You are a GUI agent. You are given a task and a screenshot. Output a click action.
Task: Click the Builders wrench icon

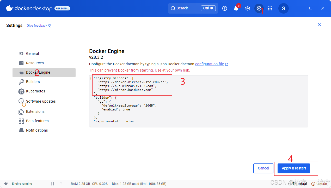coord(21,82)
